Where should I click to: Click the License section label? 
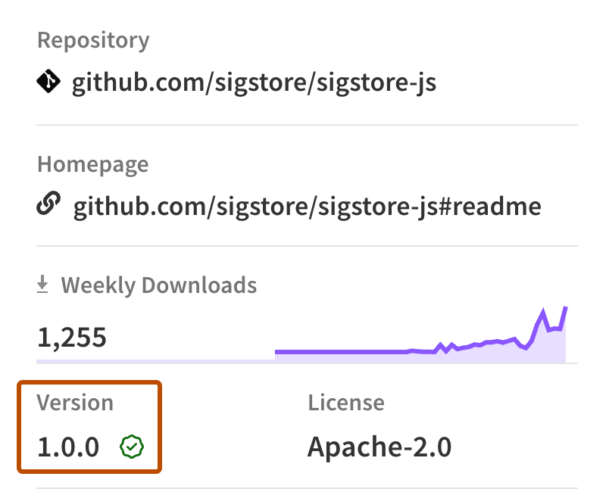(347, 402)
